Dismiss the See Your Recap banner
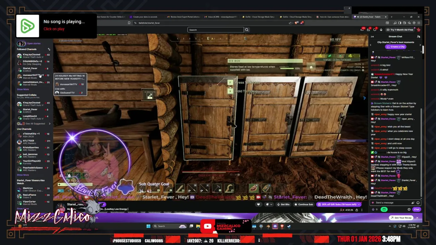 coord(417,218)
